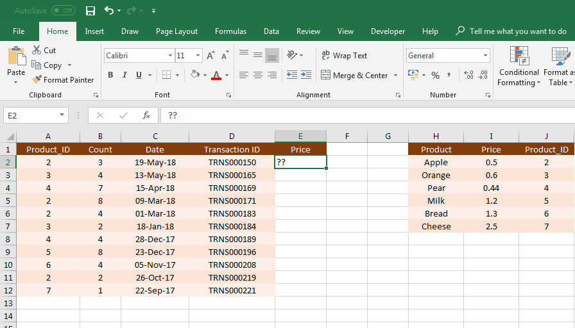Screen dimensions: 575x328
Task: Click the red Font Color A
Action: [216, 75]
